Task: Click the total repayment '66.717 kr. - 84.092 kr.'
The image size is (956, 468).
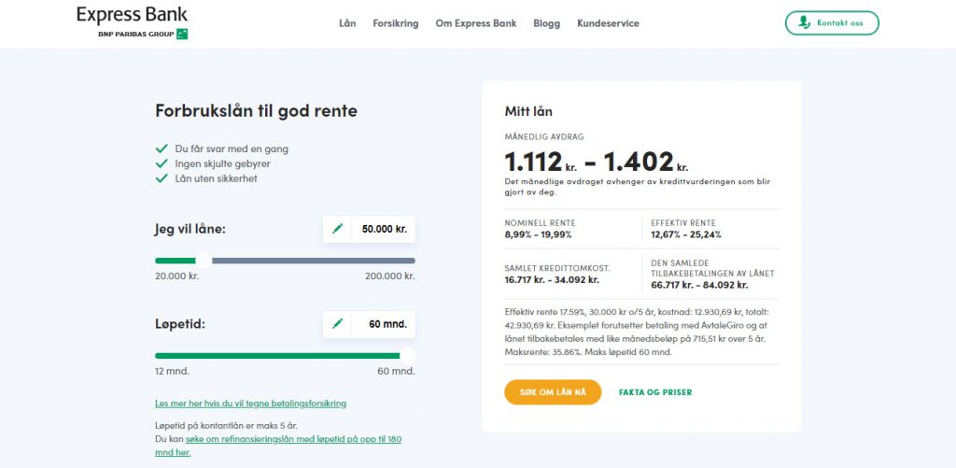Action: click(x=699, y=285)
